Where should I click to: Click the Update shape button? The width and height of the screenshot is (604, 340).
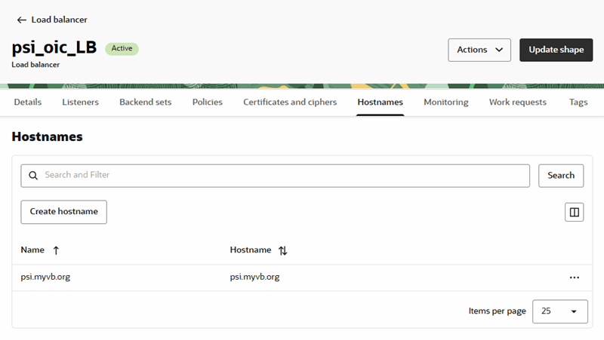556,50
